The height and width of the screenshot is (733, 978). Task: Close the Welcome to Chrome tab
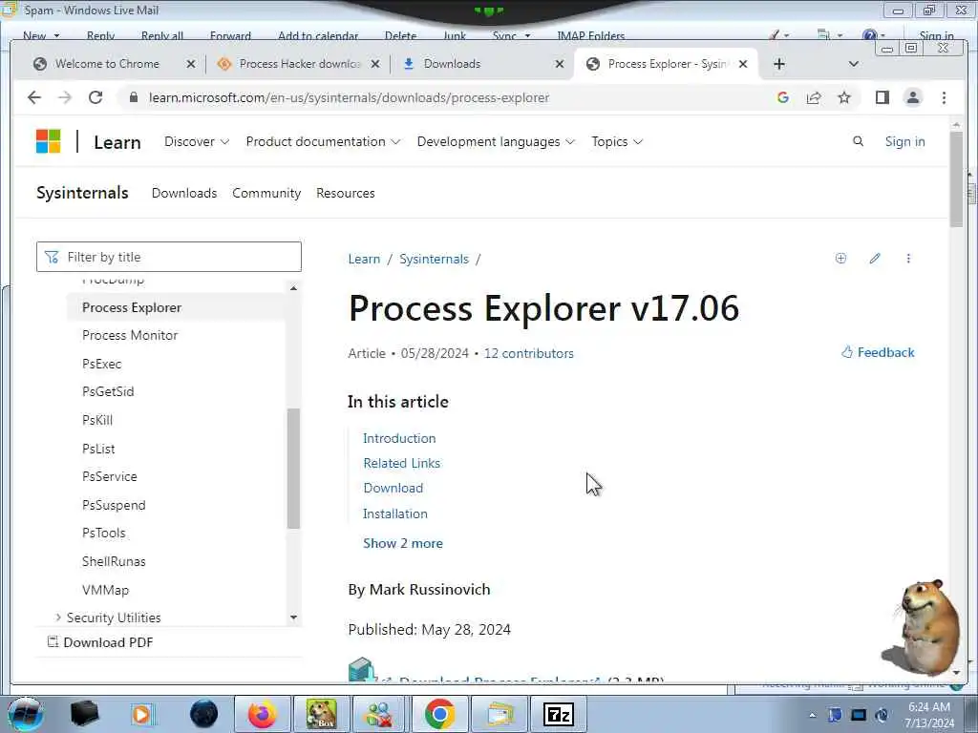[x=191, y=64]
